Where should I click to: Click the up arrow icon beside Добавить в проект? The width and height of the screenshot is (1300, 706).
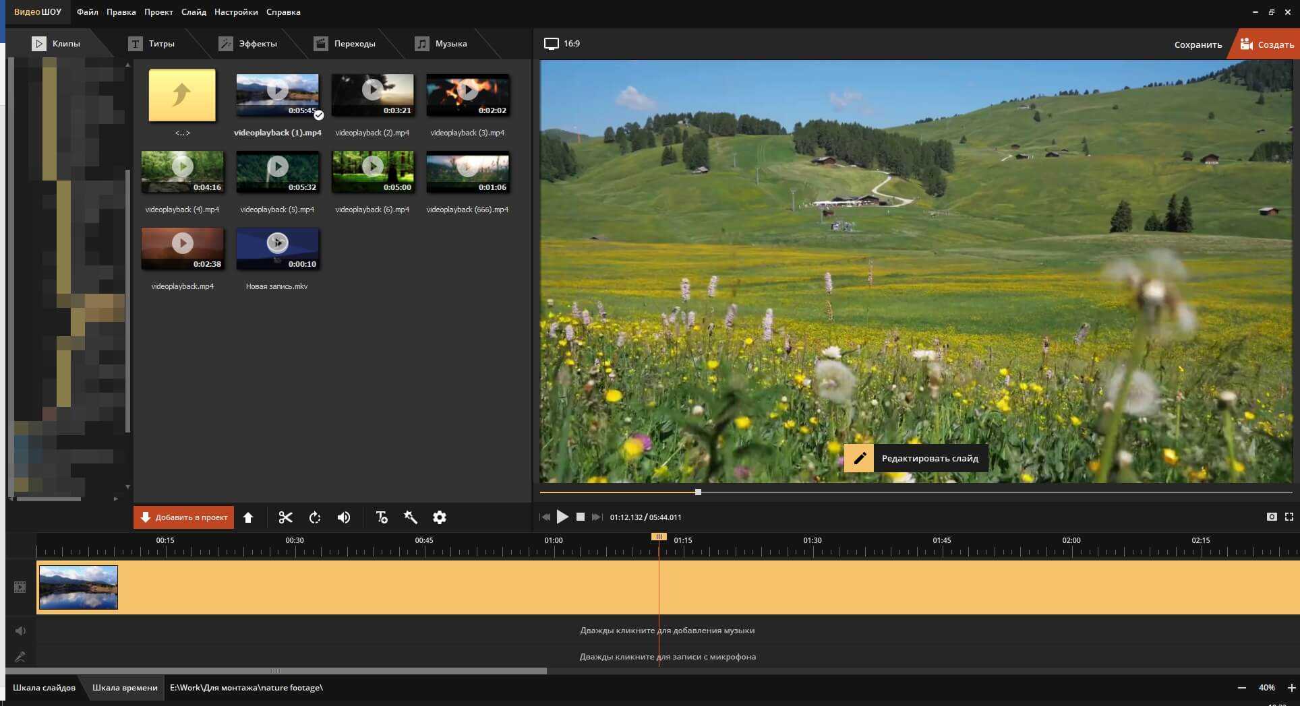click(x=248, y=517)
